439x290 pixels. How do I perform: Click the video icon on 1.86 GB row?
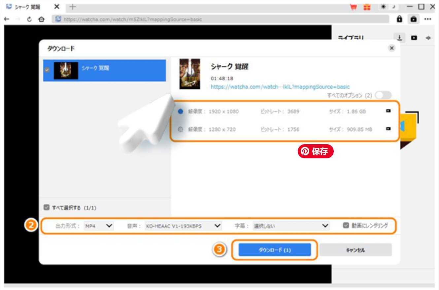point(388,111)
